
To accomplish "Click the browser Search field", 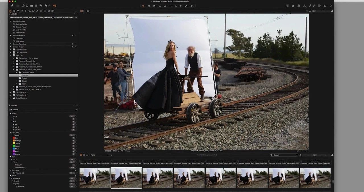I will pyautogui.click(x=284, y=155).
